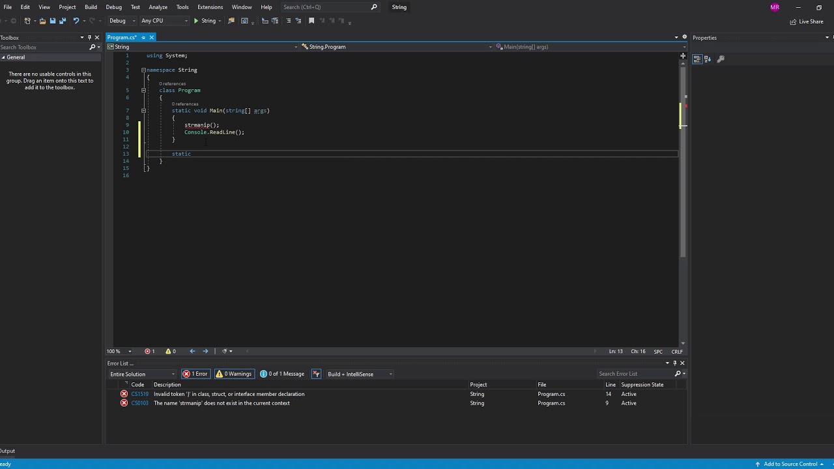Open the Build menu
834x469 pixels.
(x=91, y=7)
